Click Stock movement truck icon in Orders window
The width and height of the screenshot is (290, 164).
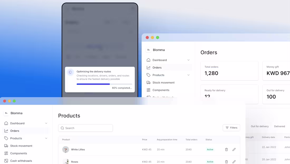point(148,83)
